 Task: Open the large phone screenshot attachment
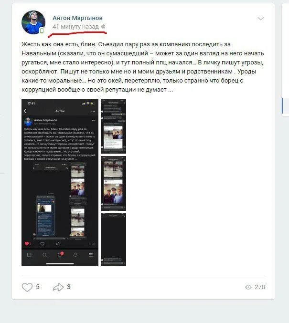(60, 182)
